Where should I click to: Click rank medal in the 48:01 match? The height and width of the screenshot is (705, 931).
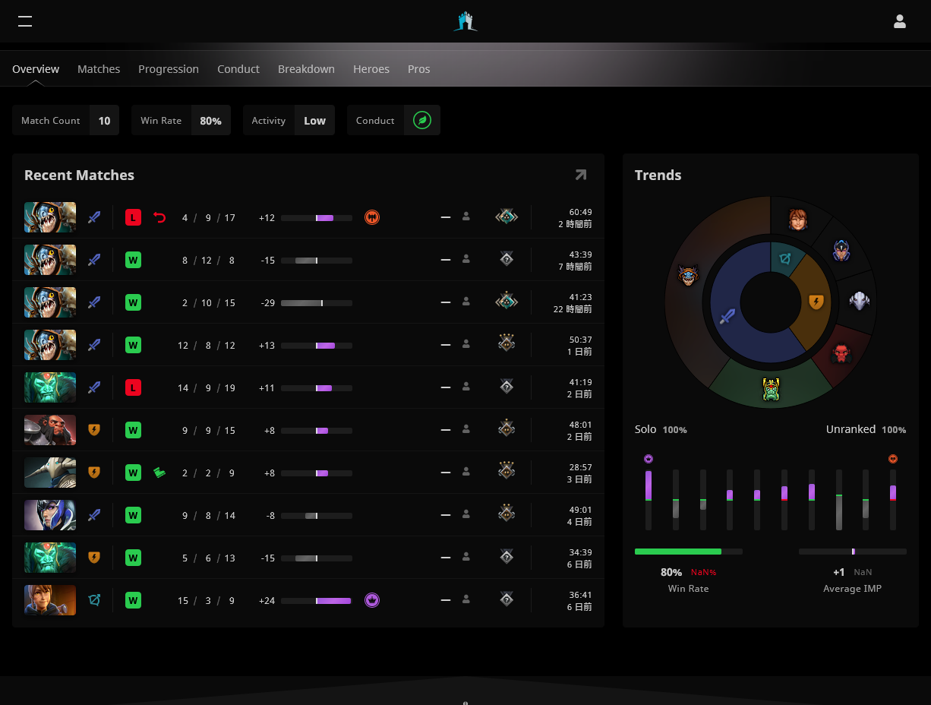[x=507, y=430]
